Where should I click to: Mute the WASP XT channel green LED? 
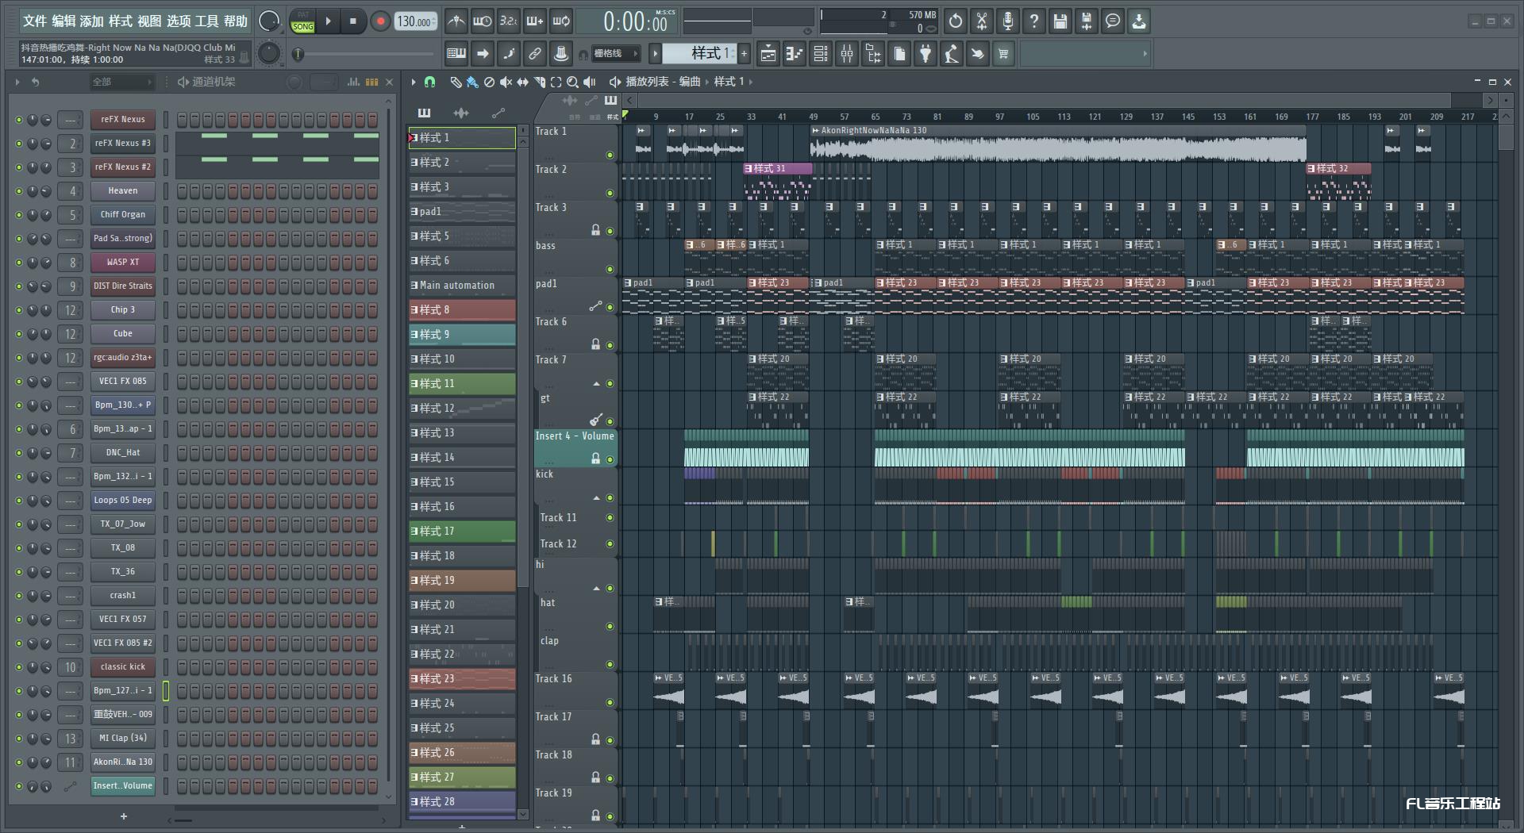pyautogui.click(x=18, y=263)
